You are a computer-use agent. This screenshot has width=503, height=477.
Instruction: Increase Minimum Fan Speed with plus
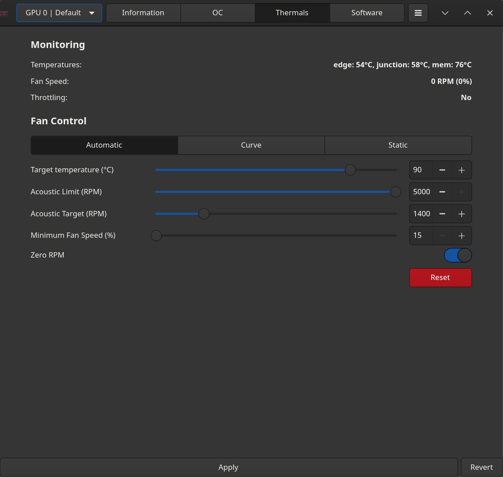click(461, 236)
